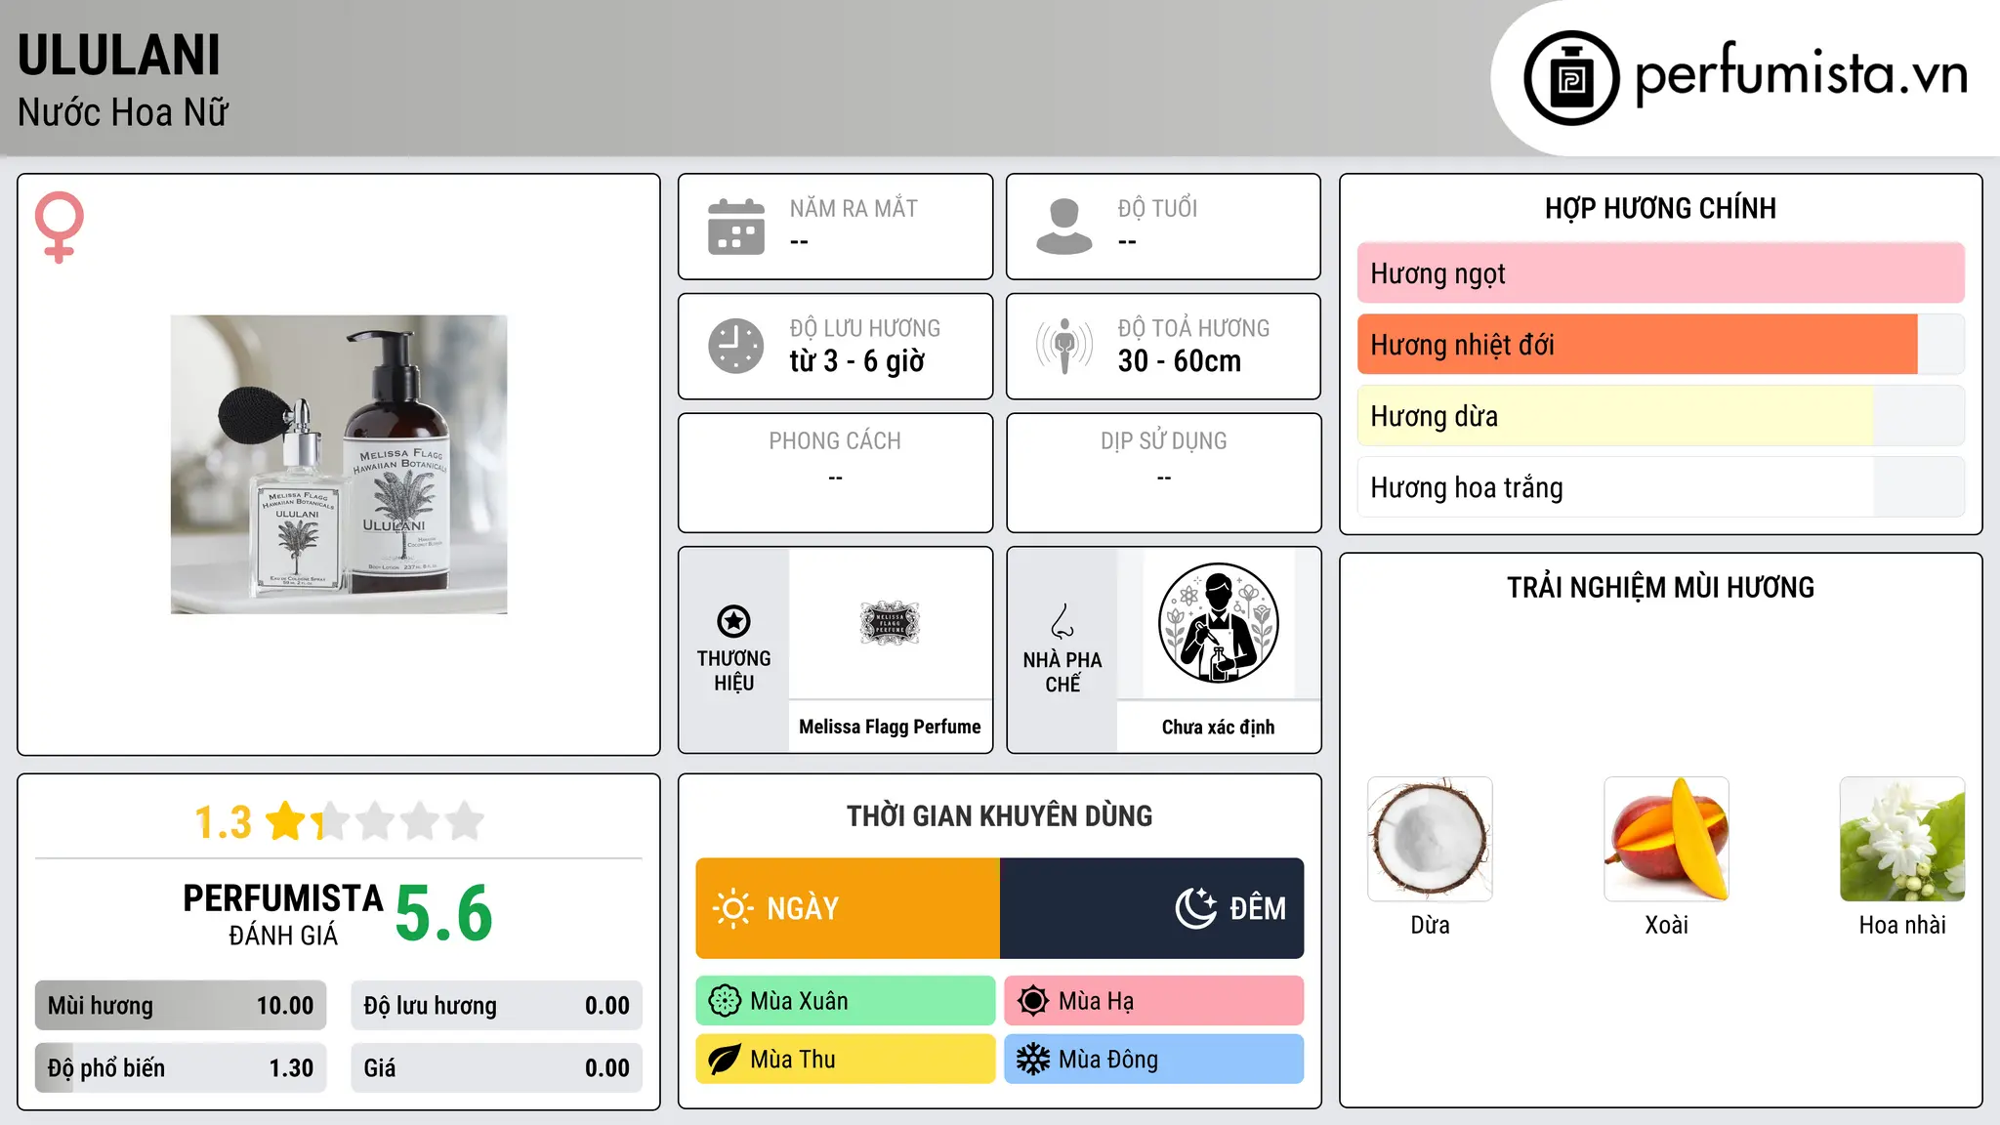
Task: Click the Hương nhiệt đới accord bar
Action: point(1661,345)
